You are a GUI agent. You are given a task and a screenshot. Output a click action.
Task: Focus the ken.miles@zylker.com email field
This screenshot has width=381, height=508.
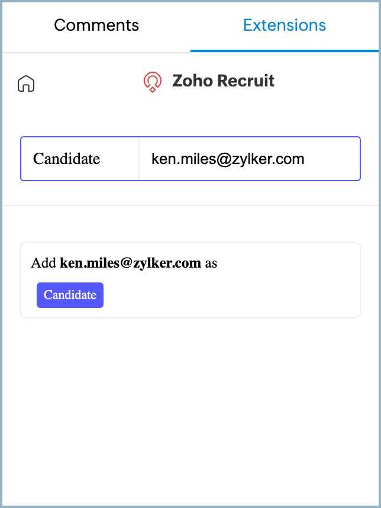228,159
